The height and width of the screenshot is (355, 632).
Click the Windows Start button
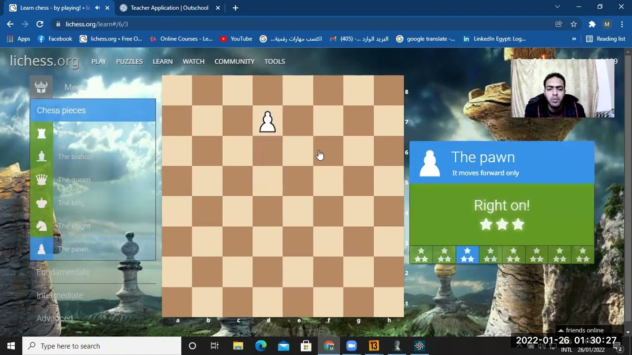[x=11, y=346]
